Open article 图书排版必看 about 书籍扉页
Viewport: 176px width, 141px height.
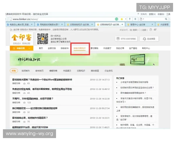coord(30,118)
